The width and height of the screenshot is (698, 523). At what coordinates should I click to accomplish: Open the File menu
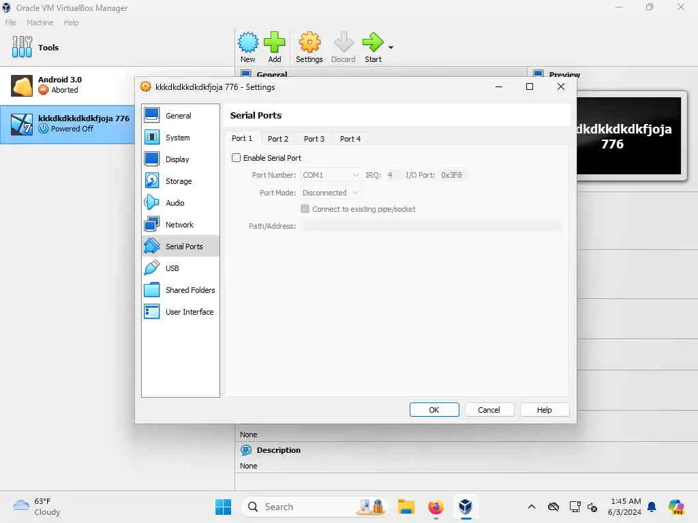10,22
